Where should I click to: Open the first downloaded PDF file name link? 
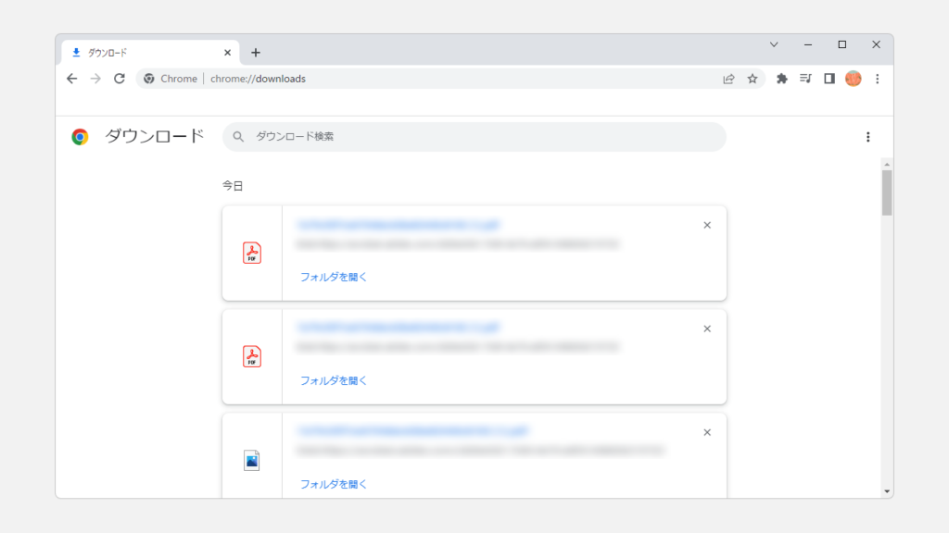[399, 225]
